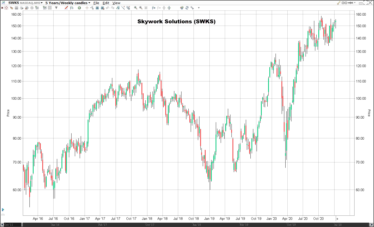
Task: Click the printer icon in toolbar
Action: click(22, 8)
